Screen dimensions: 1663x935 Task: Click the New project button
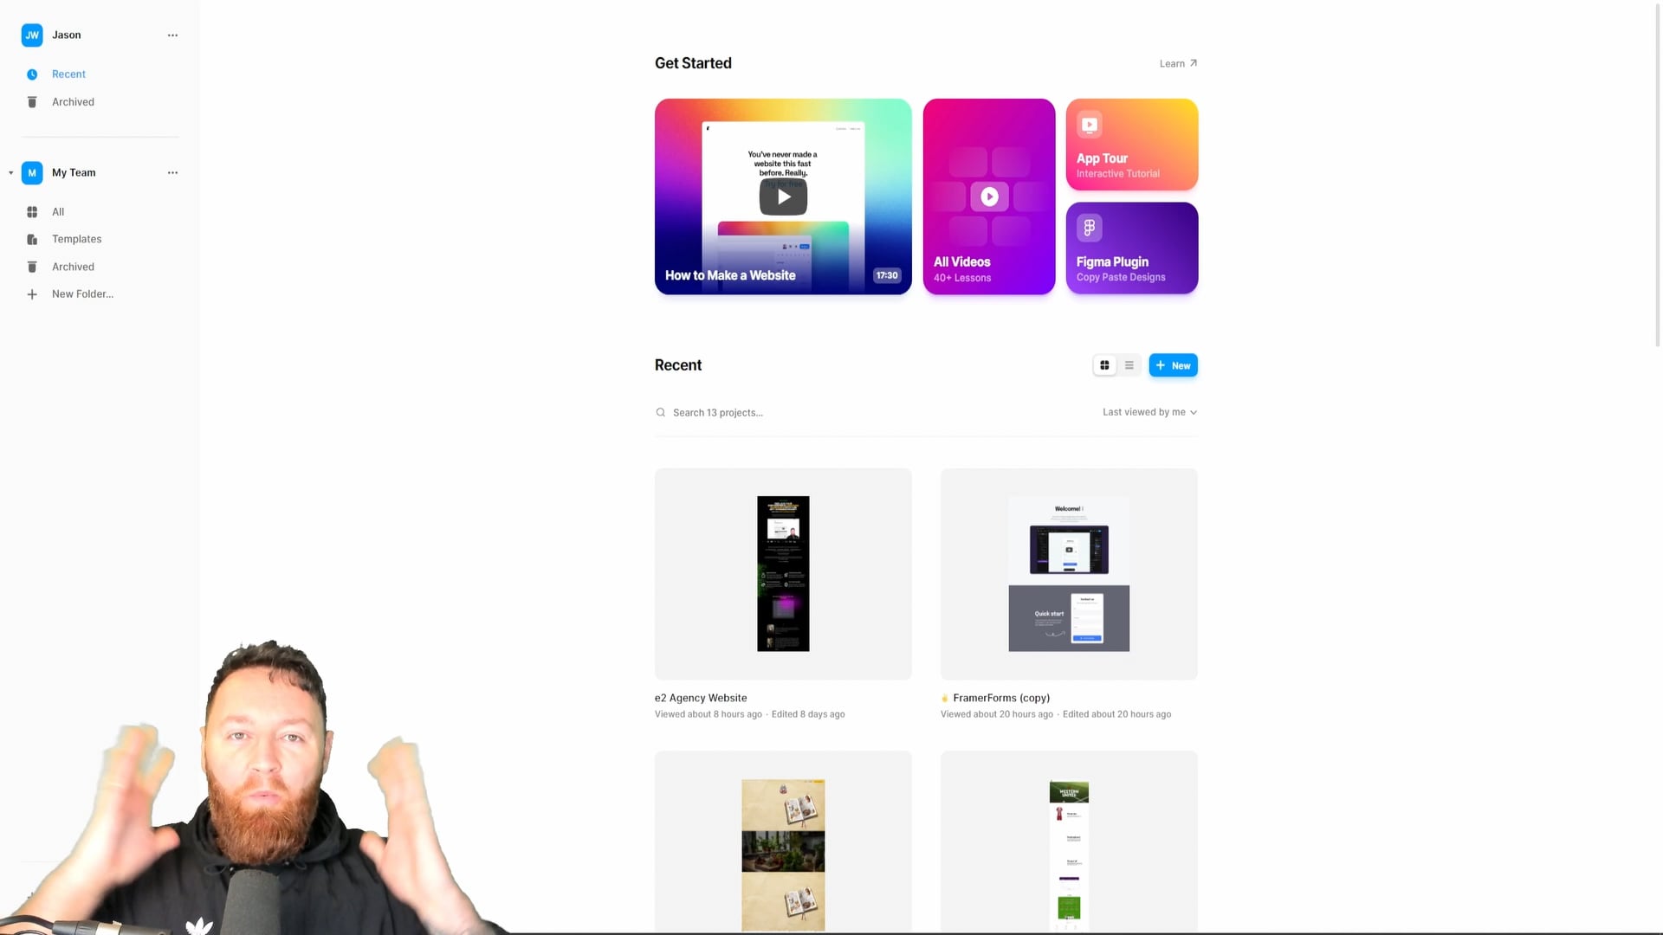(x=1173, y=365)
